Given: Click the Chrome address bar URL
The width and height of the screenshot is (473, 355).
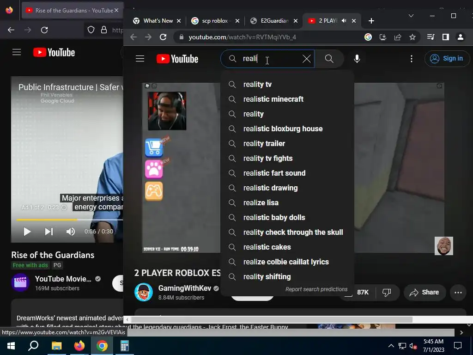Looking at the screenshot, I should point(242,37).
